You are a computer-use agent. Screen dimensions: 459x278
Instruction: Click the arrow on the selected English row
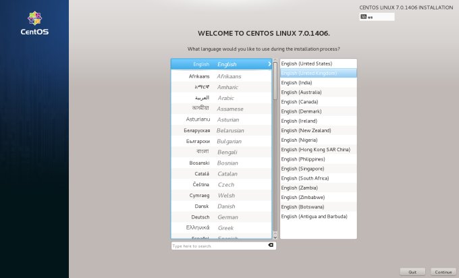coord(269,64)
